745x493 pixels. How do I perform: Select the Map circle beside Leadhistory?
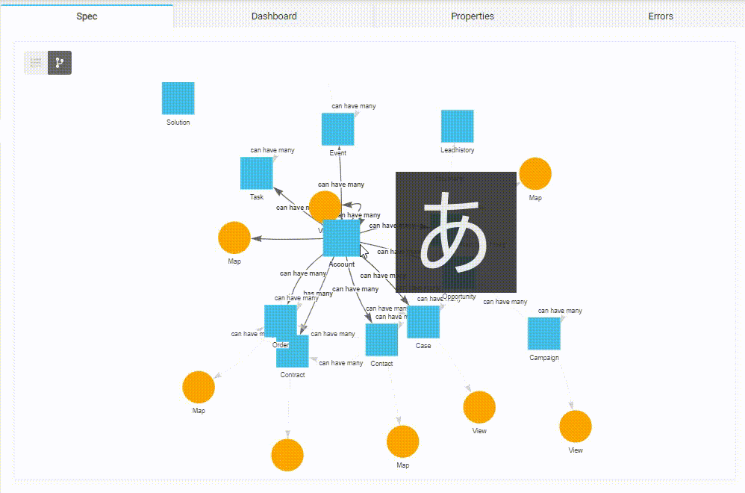click(x=535, y=174)
